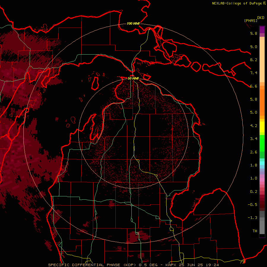Screen dimensions: 267x267
Task: Click the 4.2 scale value
Action: (254, 126)
